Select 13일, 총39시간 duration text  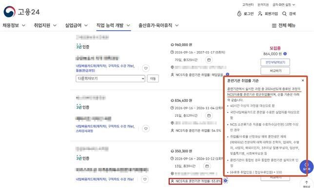tap(185, 166)
